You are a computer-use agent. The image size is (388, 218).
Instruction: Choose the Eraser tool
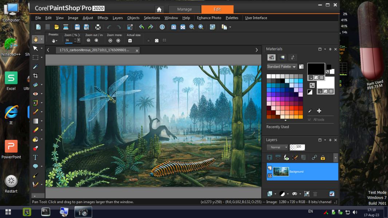pos(36,130)
